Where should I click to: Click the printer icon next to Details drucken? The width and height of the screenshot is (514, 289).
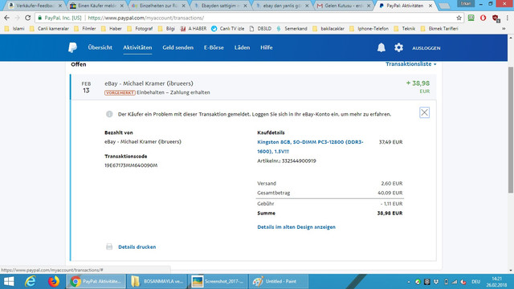(x=109, y=246)
